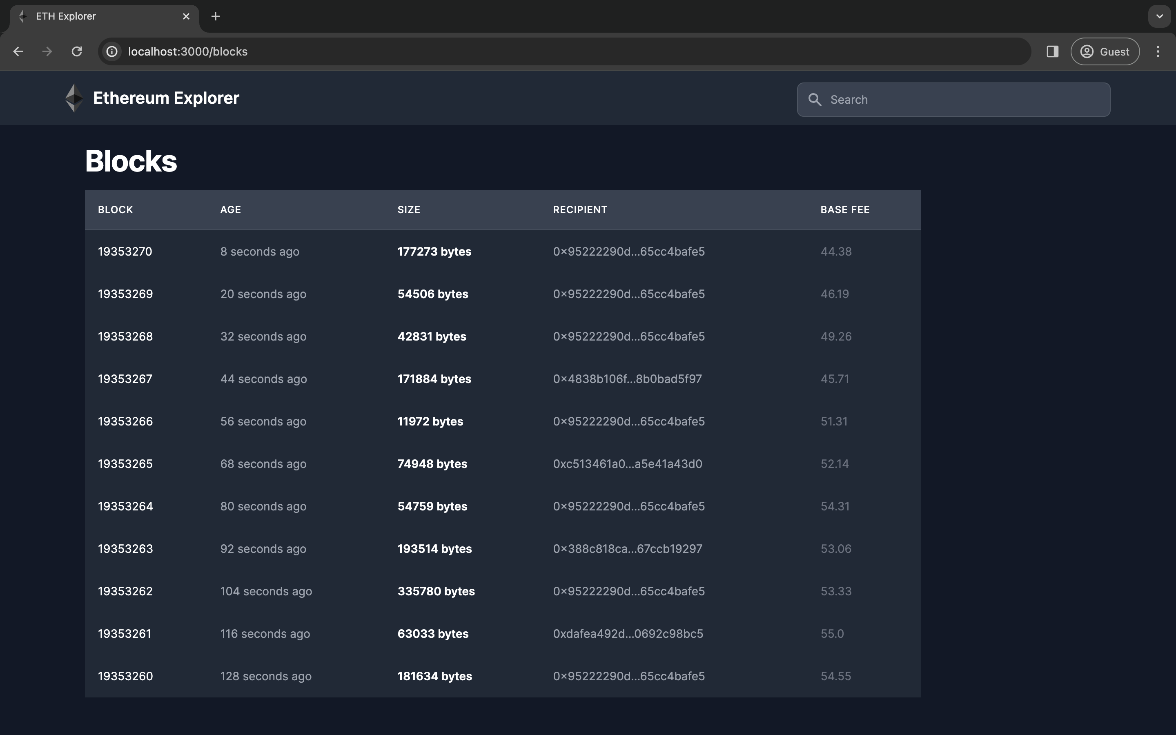Viewport: 1176px width, 735px height.
Task: Click the 128 seconds ago age cell
Action: click(266, 676)
